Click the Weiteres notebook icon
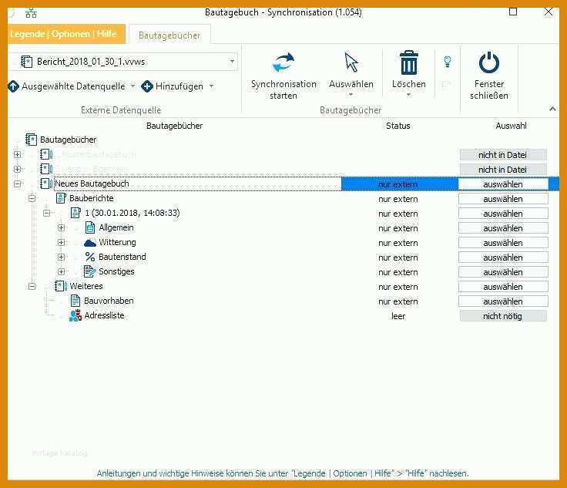567x488 pixels. (61, 286)
